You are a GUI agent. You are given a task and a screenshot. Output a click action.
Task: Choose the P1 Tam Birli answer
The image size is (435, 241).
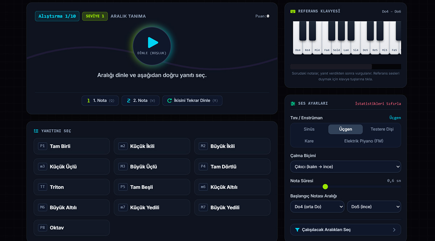[72, 146]
